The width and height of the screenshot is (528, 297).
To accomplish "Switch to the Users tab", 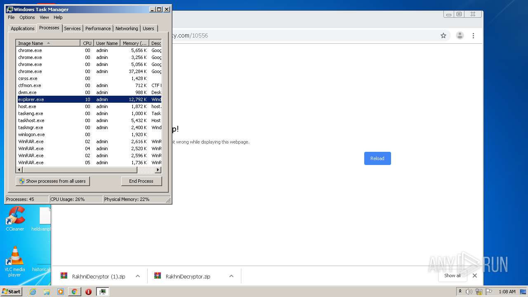I will (x=148, y=28).
